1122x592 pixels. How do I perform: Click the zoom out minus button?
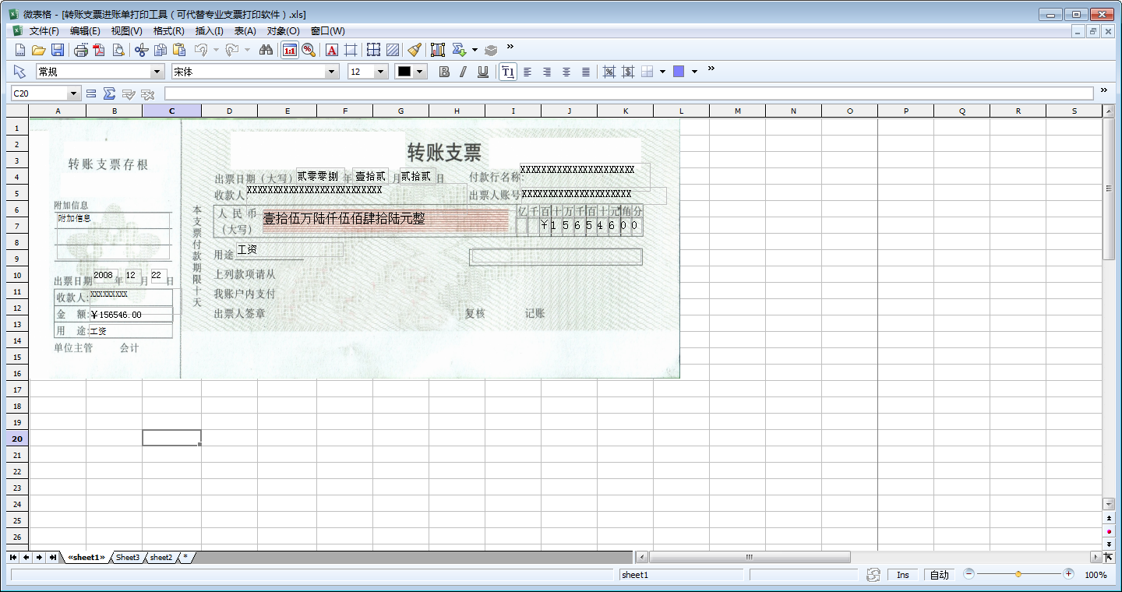pos(969,574)
